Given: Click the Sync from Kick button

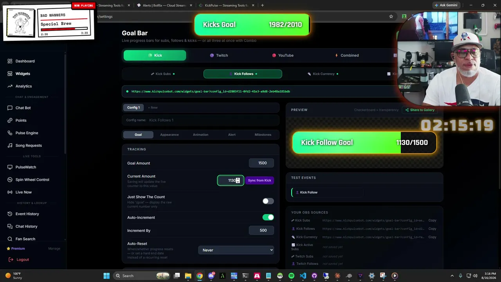Looking at the screenshot, I should (260, 180).
